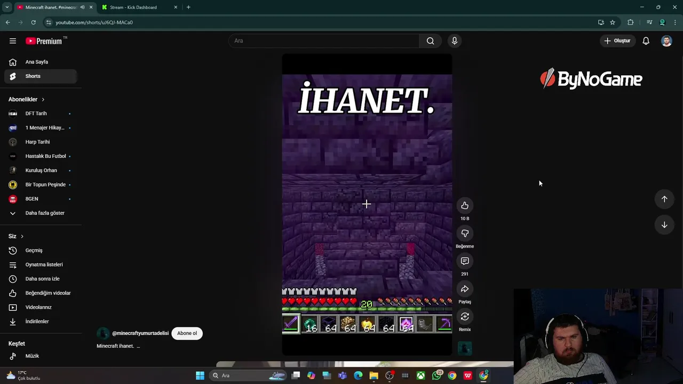This screenshot has width=683, height=384.
Task: Start voice search with the microphone icon
Action: [455, 41]
